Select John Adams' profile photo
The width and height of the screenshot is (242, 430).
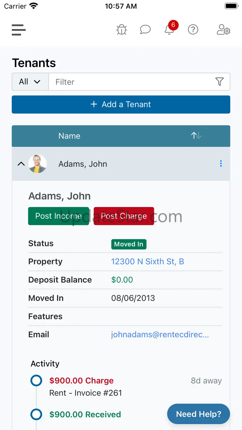(x=38, y=164)
